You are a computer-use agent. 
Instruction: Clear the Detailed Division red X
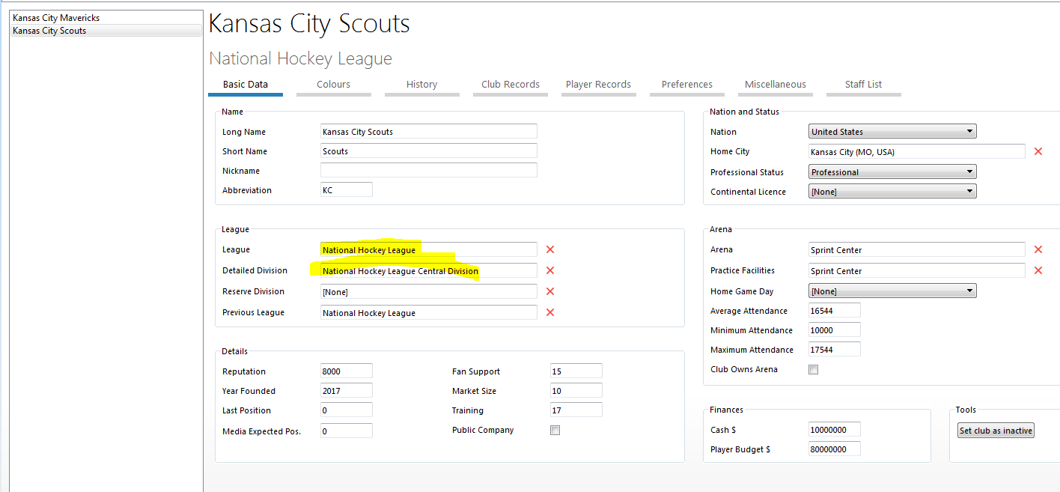550,270
